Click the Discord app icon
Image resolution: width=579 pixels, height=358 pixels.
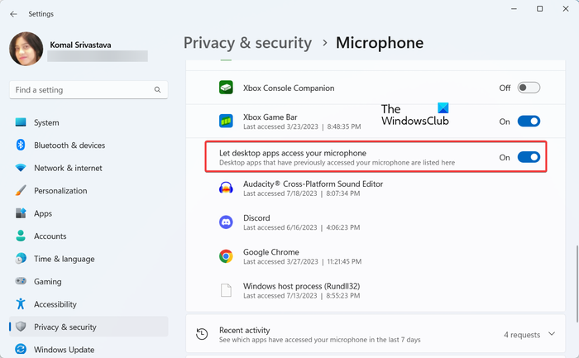tap(226, 222)
